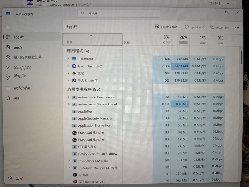Screen dimensions: 249x187
Task: Expand Antimalware Core Service row
Action: click(69, 97)
